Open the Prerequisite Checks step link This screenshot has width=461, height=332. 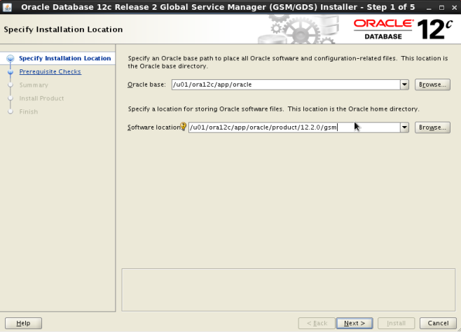click(50, 71)
